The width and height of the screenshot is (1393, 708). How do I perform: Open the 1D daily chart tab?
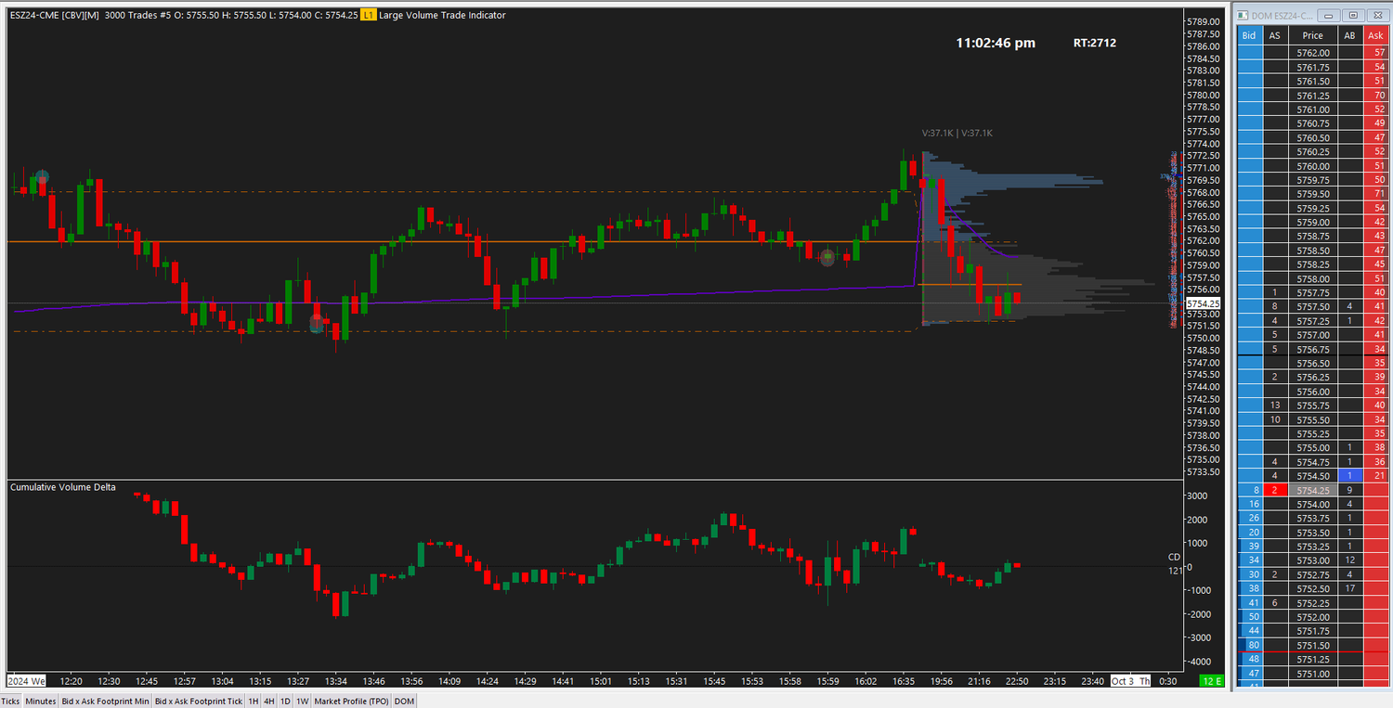[285, 701]
